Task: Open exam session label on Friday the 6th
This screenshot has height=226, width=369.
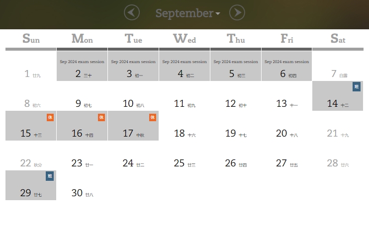Action: [286, 62]
